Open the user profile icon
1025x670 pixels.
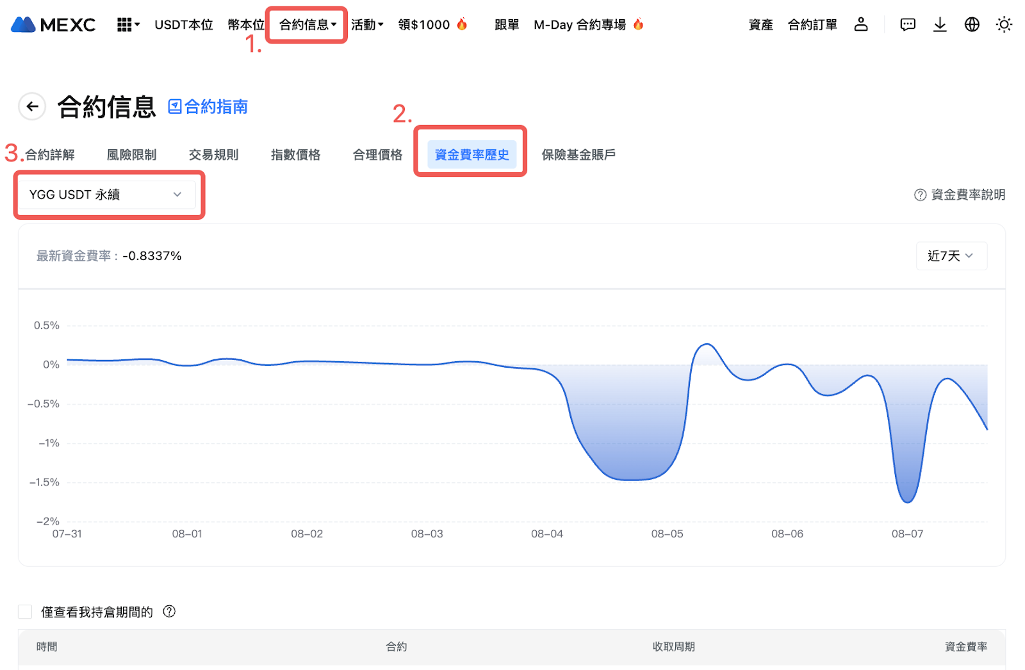[861, 24]
